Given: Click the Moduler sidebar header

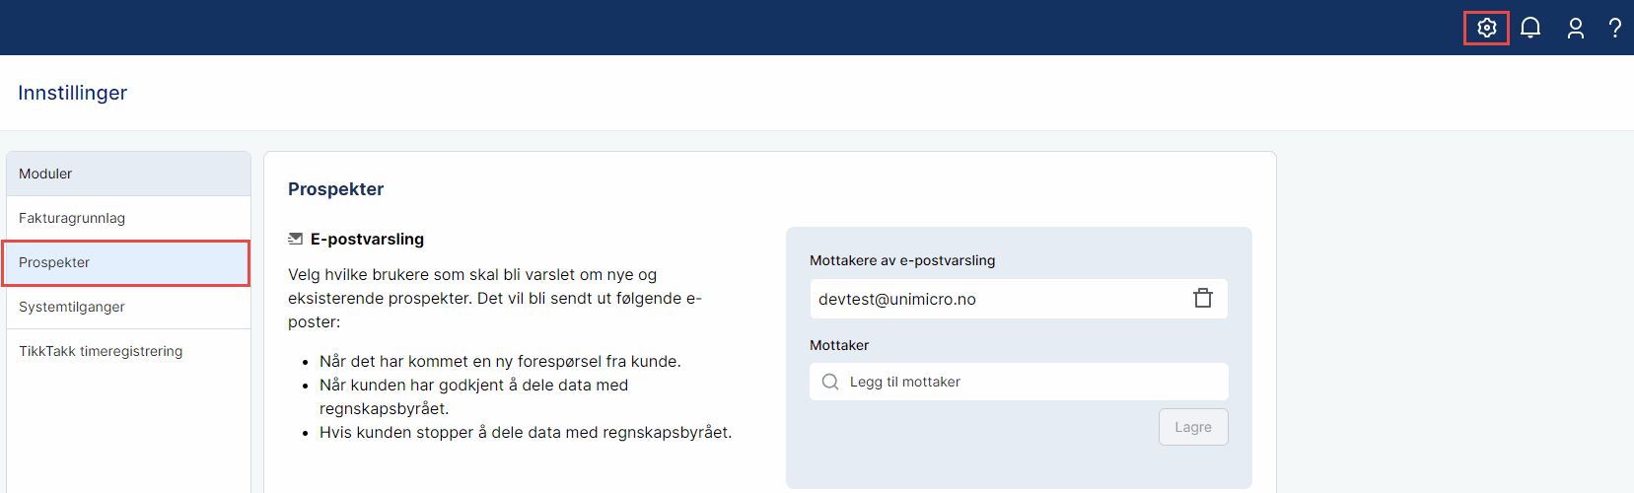Looking at the screenshot, I should coord(128,174).
